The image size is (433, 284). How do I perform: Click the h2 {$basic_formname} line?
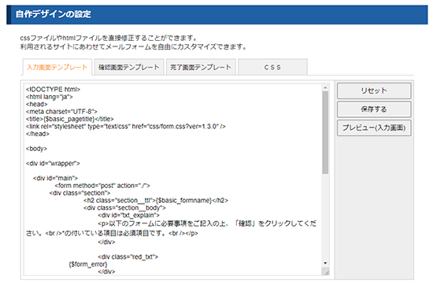[156, 201]
